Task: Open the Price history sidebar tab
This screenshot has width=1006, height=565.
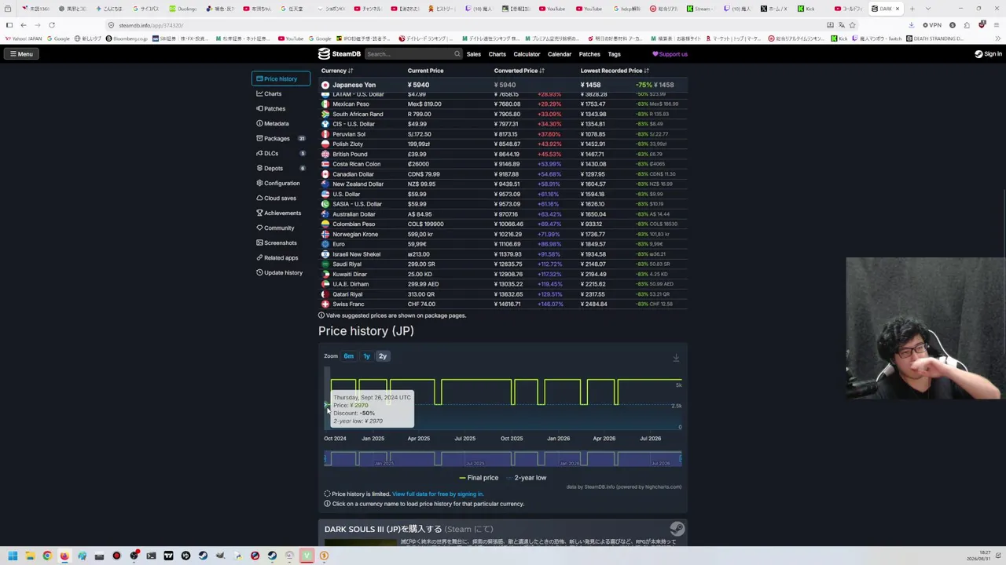Action: click(x=281, y=78)
